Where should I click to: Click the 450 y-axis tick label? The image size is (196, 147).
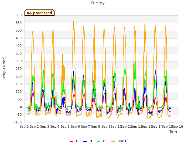(19, 38)
